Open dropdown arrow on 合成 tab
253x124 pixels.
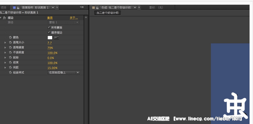tap(135, 7)
